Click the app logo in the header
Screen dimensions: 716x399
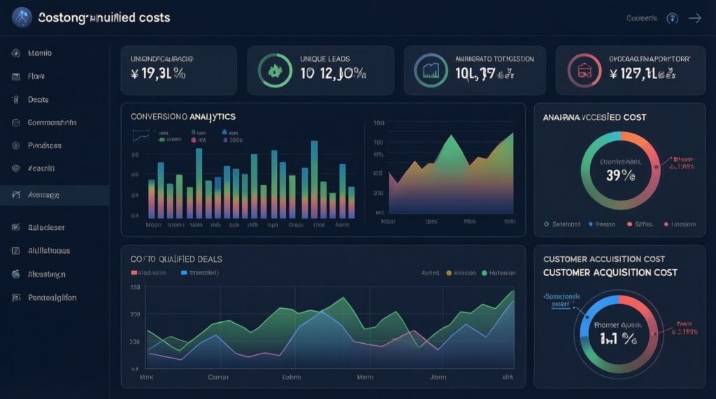click(x=22, y=17)
